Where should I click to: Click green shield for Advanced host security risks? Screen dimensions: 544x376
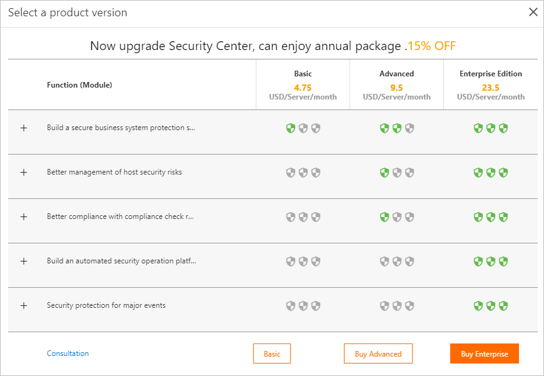[x=385, y=173]
